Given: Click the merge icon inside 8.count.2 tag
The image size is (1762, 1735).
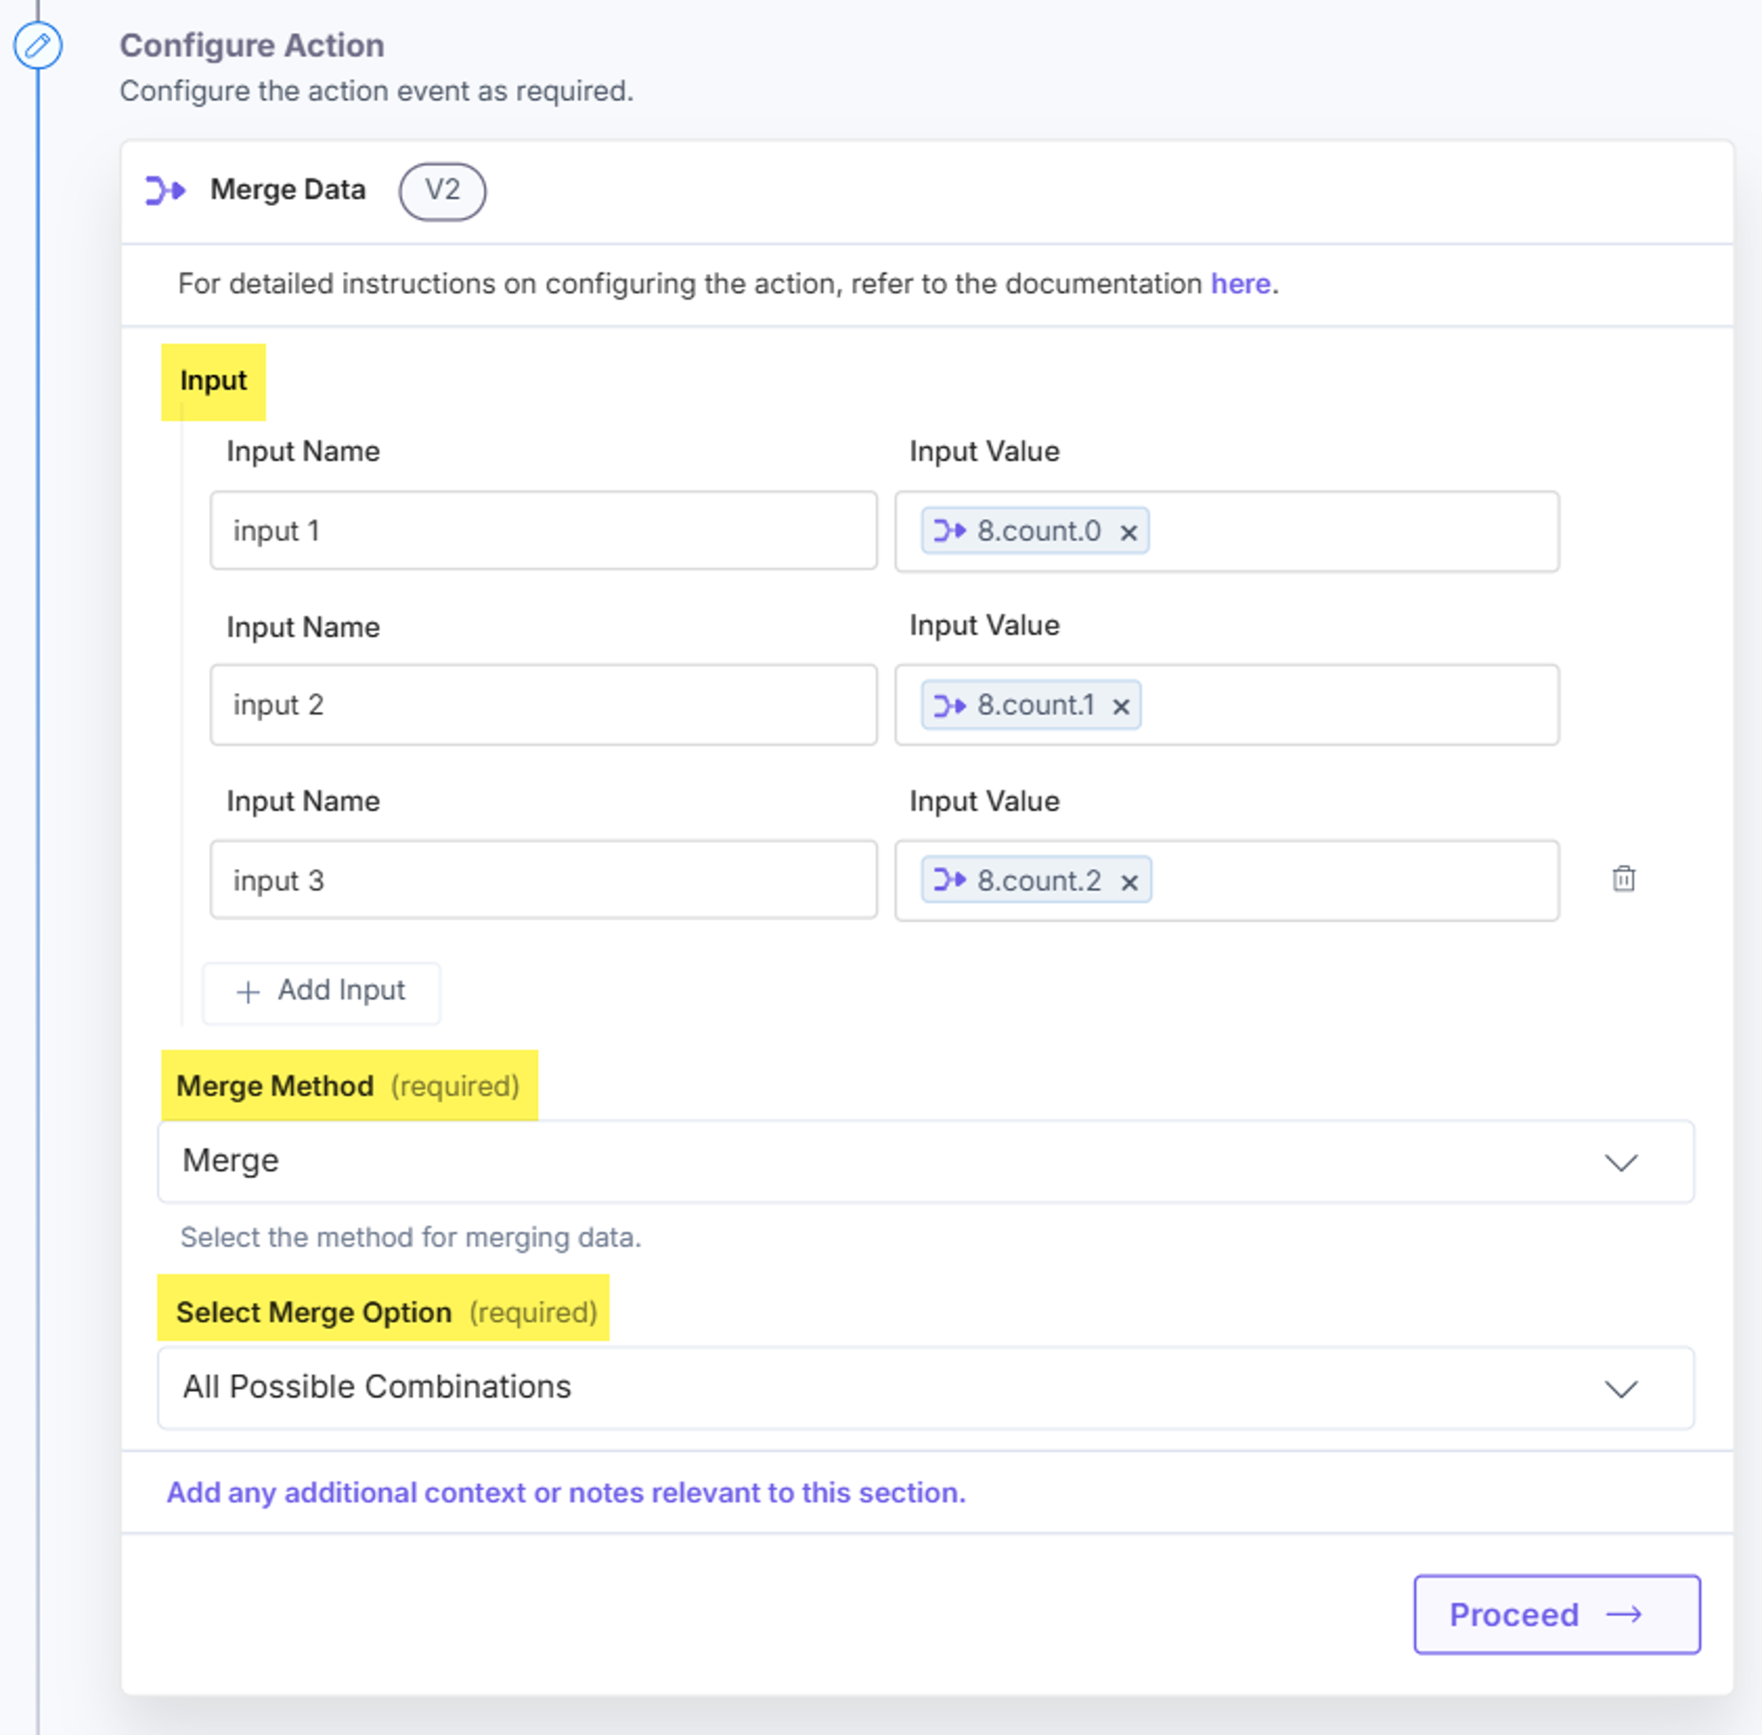Looking at the screenshot, I should click(950, 879).
